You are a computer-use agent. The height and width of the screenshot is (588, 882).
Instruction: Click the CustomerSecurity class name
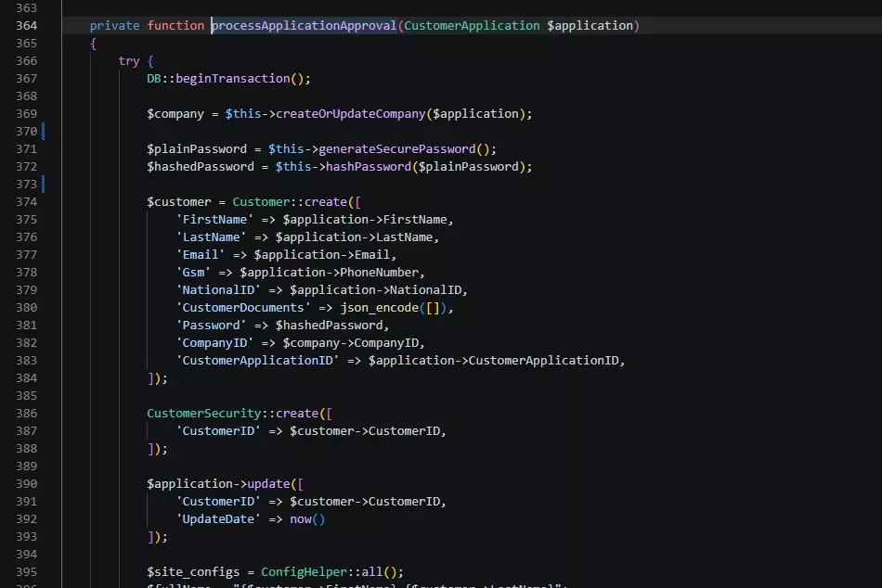point(204,413)
